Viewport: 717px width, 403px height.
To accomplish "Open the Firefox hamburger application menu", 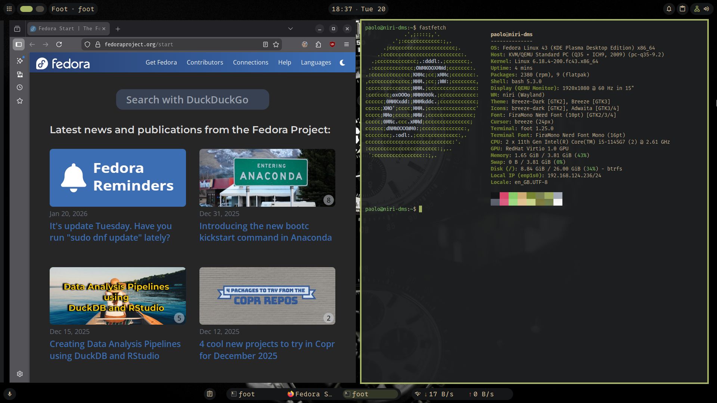I will pos(347,44).
